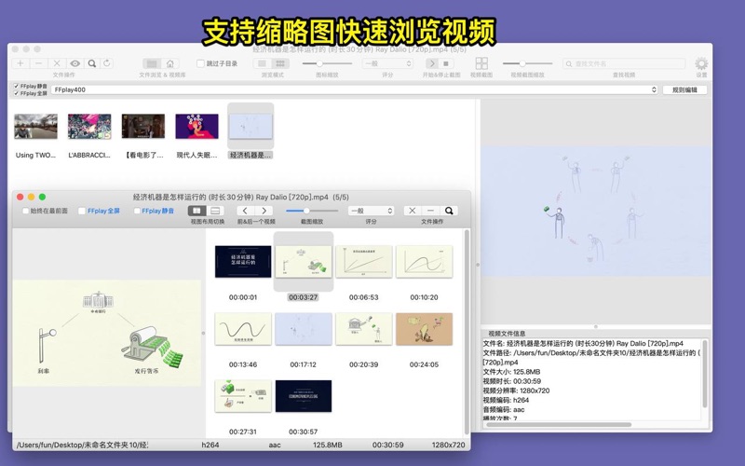Start screenshot capture with the arrow button
This screenshot has height=466, width=745.
click(431, 63)
